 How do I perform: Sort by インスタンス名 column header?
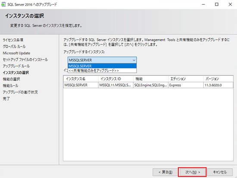click(x=81, y=79)
